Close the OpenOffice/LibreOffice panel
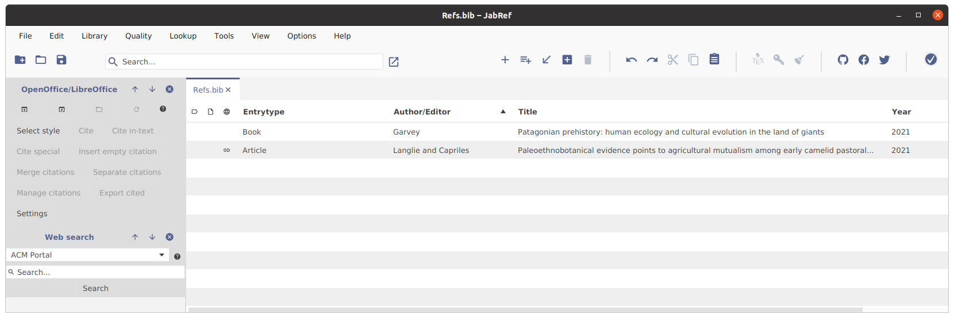Image resolution: width=954 pixels, height=318 pixels. (x=170, y=89)
